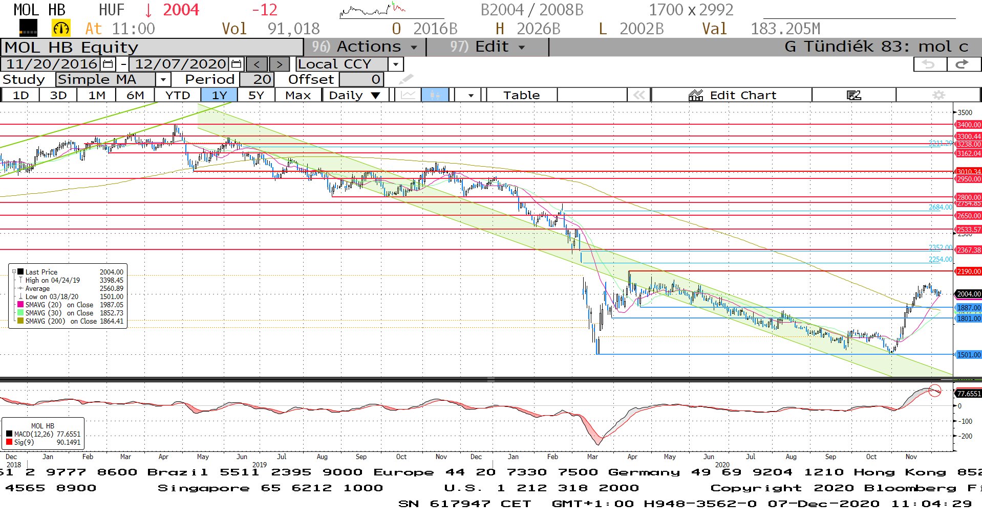Click the redo arrow icon
This screenshot has height=524, width=982.
click(x=963, y=64)
